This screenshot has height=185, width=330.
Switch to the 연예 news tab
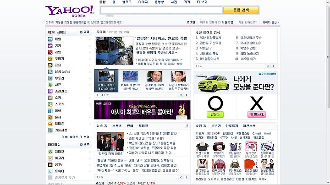[130, 126]
